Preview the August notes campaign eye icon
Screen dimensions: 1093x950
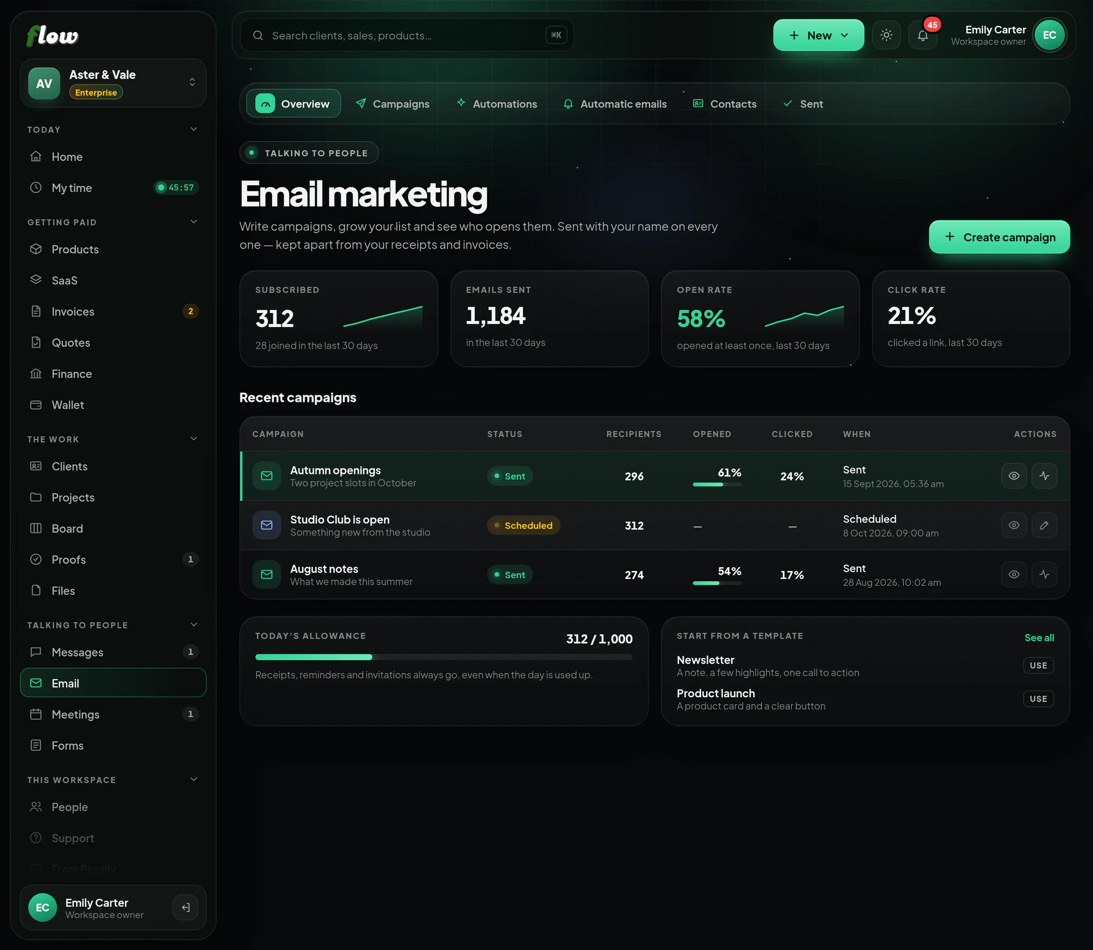(x=1014, y=574)
